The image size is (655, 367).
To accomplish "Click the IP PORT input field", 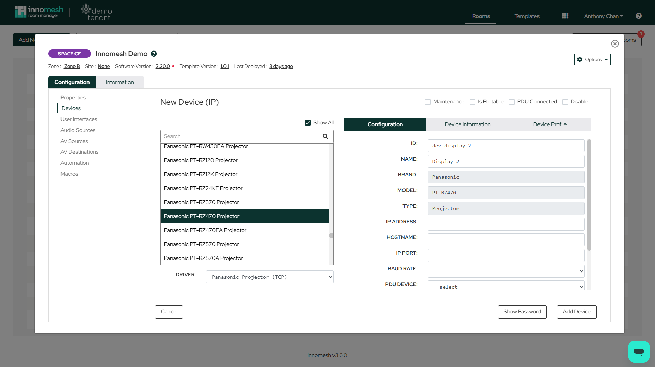I will coord(506,255).
